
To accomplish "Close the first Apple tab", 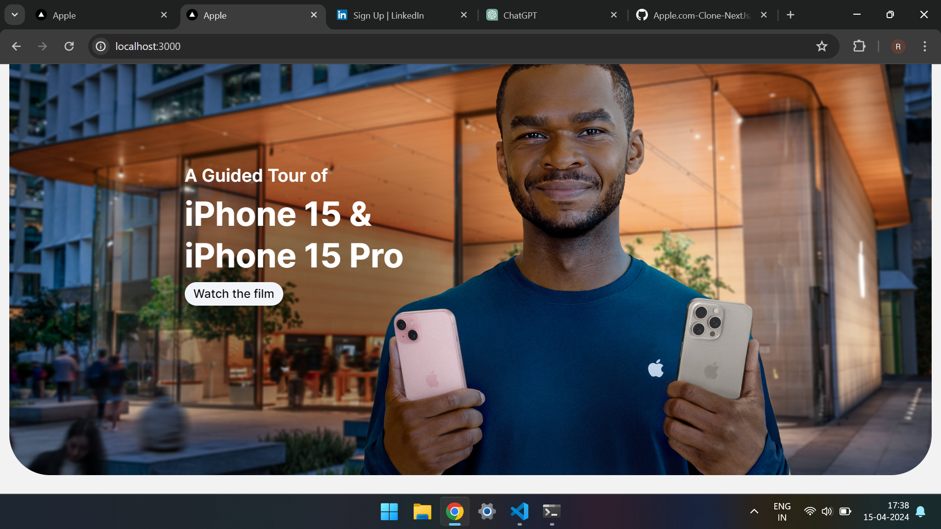I will click(164, 15).
